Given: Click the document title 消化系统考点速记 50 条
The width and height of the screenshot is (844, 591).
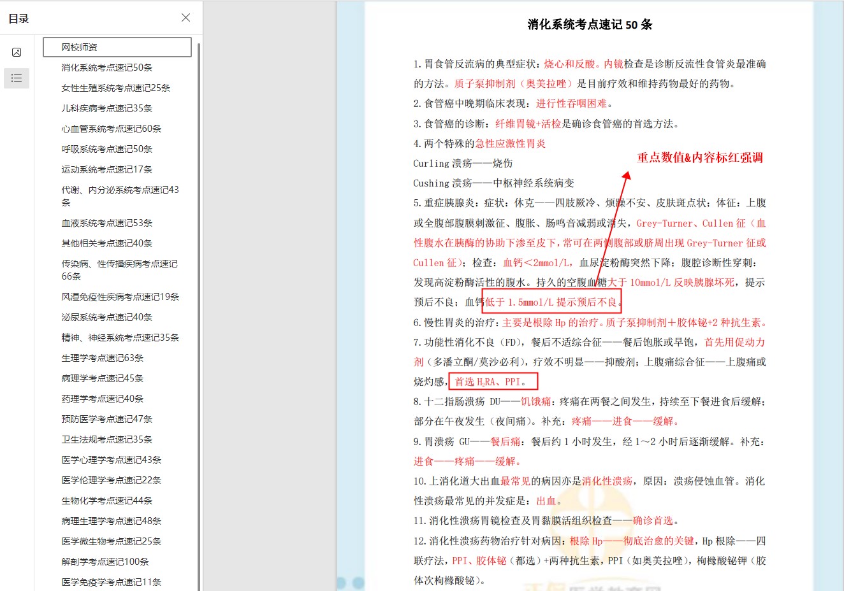Looking at the screenshot, I should point(590,25).
